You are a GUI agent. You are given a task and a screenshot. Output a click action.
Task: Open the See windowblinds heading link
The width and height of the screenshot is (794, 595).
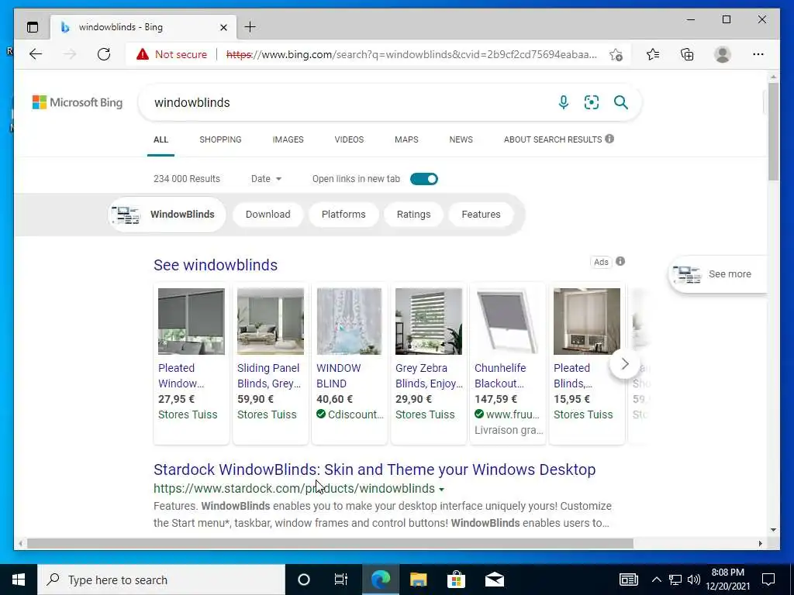(216, 265)
